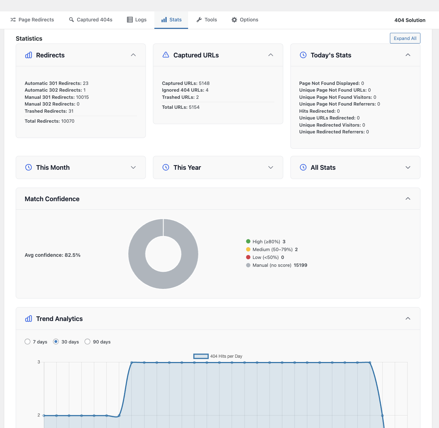Click the warning triangle icon by Captured URLs
The width and height of the screenshot is (439, 428).
[x=166, y=55]
